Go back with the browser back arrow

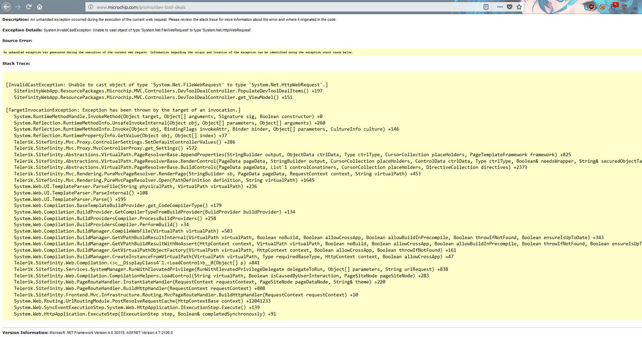point(6,7)
